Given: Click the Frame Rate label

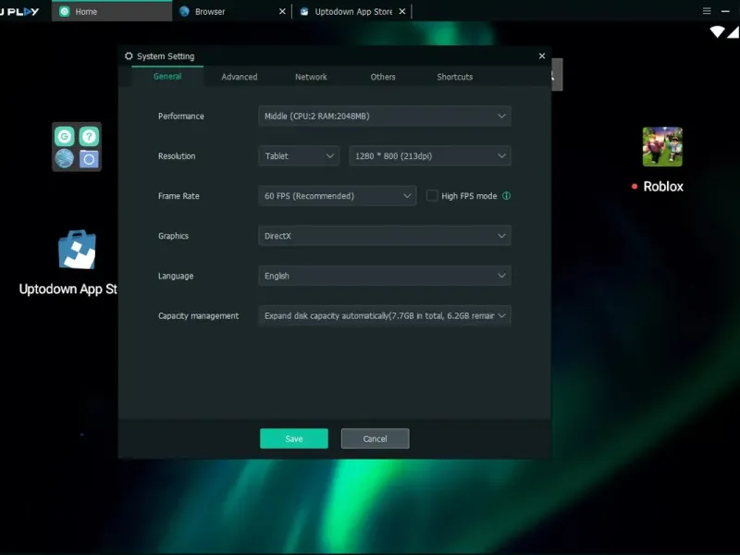Looking at the screenshot, I should [179, 196].
